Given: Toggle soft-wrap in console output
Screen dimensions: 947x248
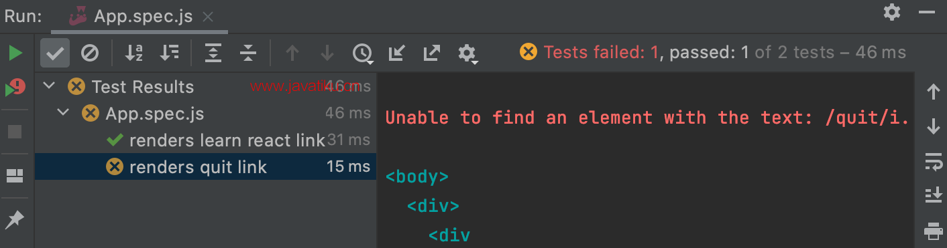Looking at the screenshot, I should click(933, 161).
